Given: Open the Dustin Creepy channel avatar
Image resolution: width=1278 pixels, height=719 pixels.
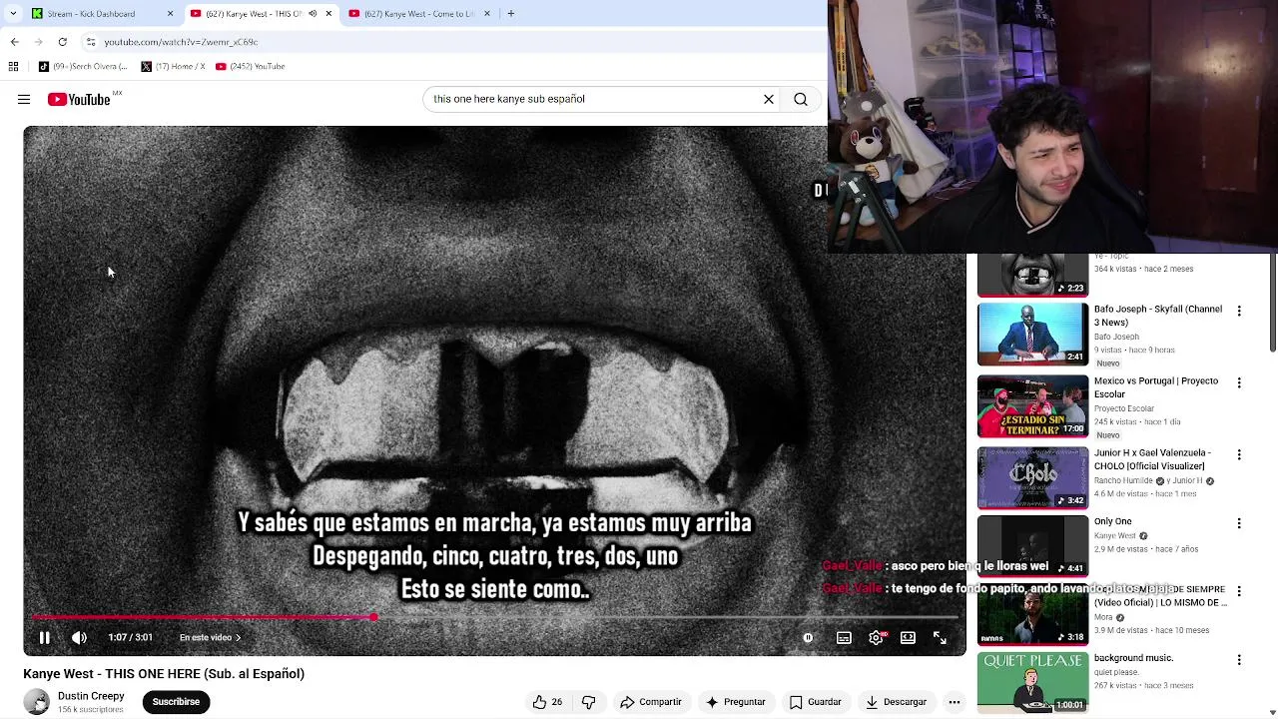Looking at the screenshot, I should coord(37,702).
